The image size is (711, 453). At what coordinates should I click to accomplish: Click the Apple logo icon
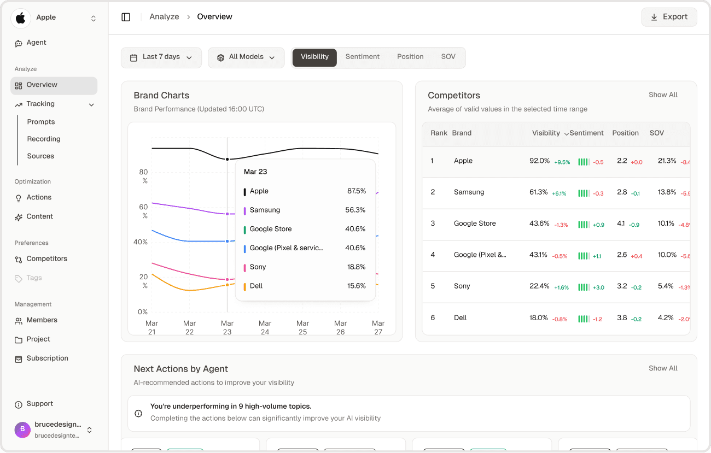click(21, 18)
